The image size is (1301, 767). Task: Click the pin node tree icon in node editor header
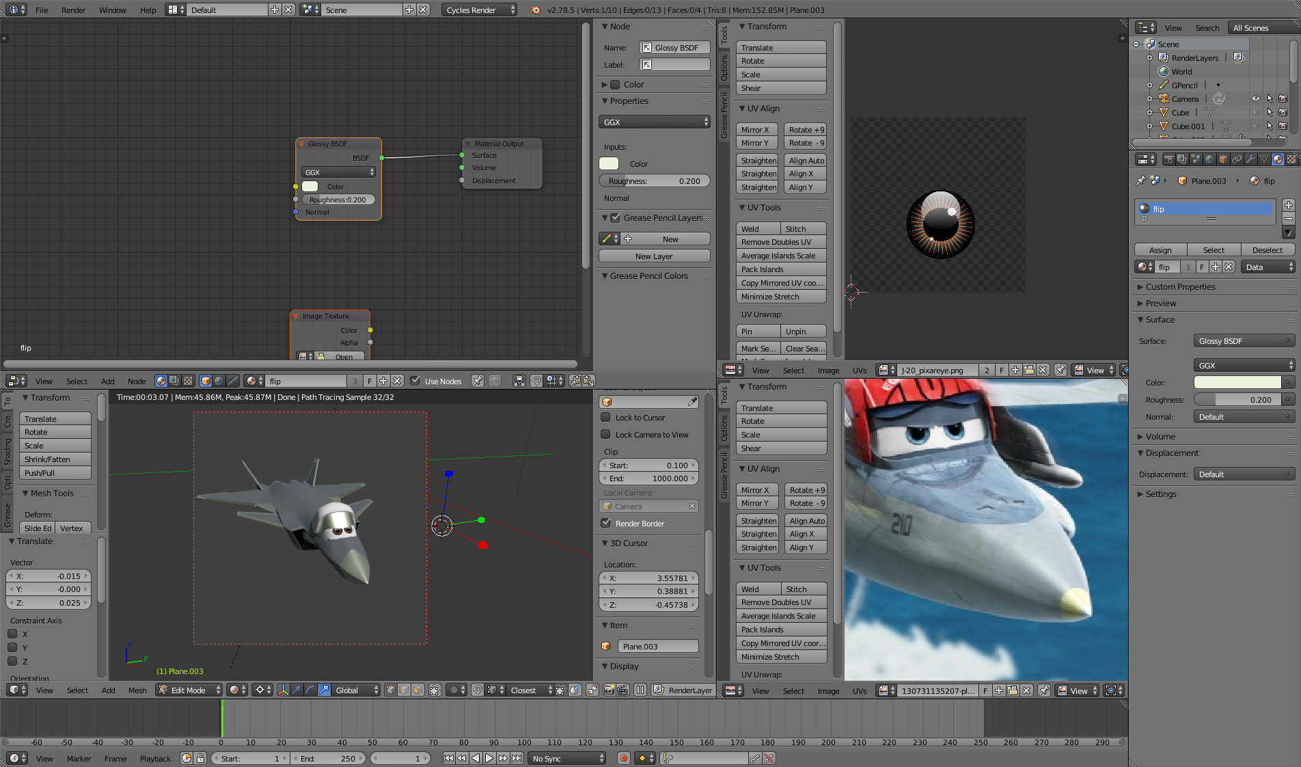point(478,381)
